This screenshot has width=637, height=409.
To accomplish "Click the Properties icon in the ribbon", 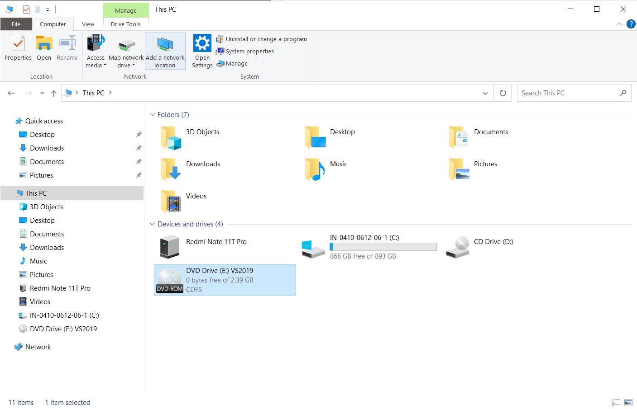I will 18,47.
